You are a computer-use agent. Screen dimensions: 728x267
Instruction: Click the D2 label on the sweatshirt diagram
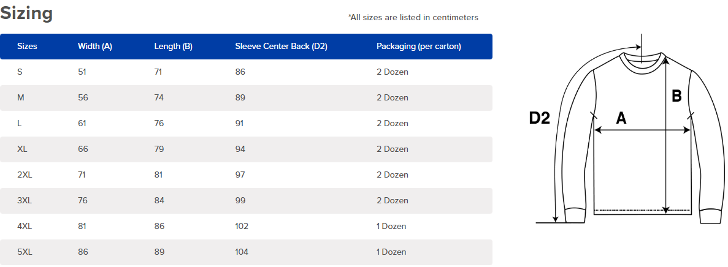pyautogui.click(x=540, y=118)
